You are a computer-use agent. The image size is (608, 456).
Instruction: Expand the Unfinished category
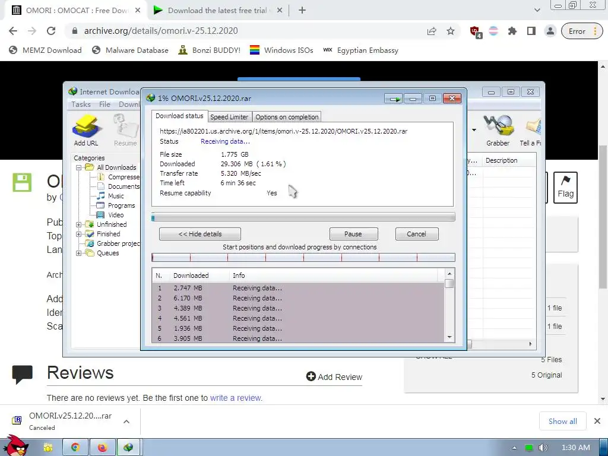[x=78, y=224]
